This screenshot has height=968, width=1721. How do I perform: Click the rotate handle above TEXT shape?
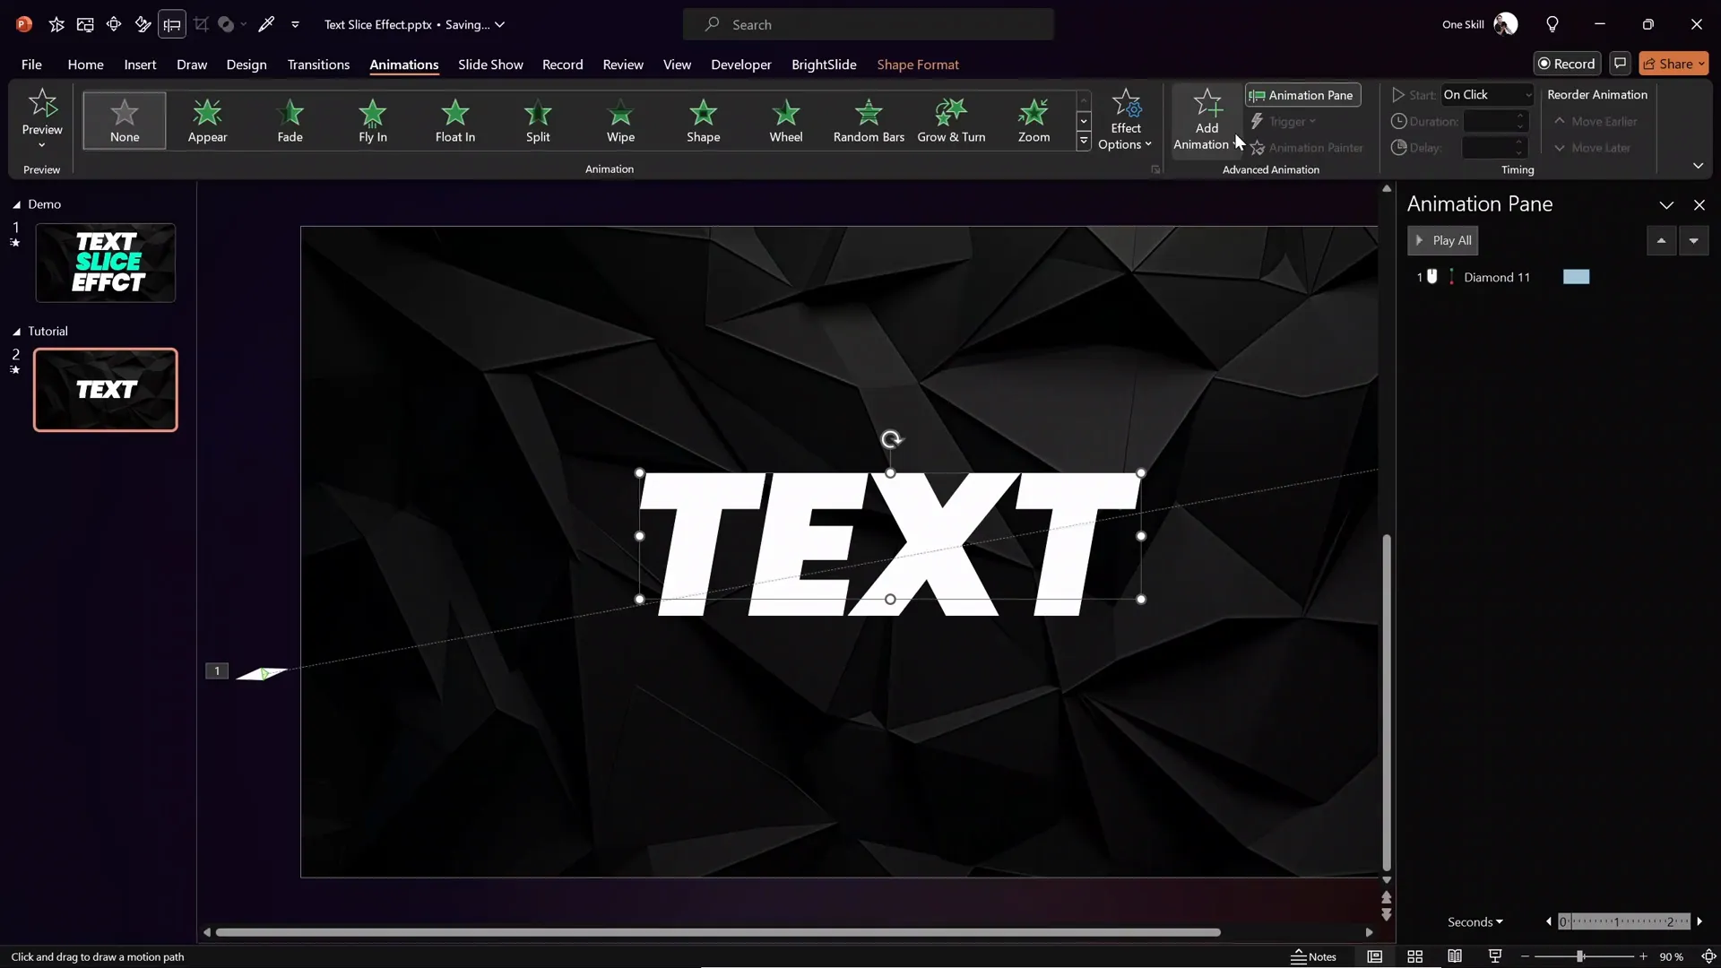pos(891,439)
